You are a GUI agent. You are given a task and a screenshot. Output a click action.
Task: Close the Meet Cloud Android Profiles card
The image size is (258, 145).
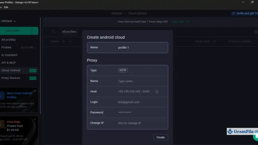[35, 91]
